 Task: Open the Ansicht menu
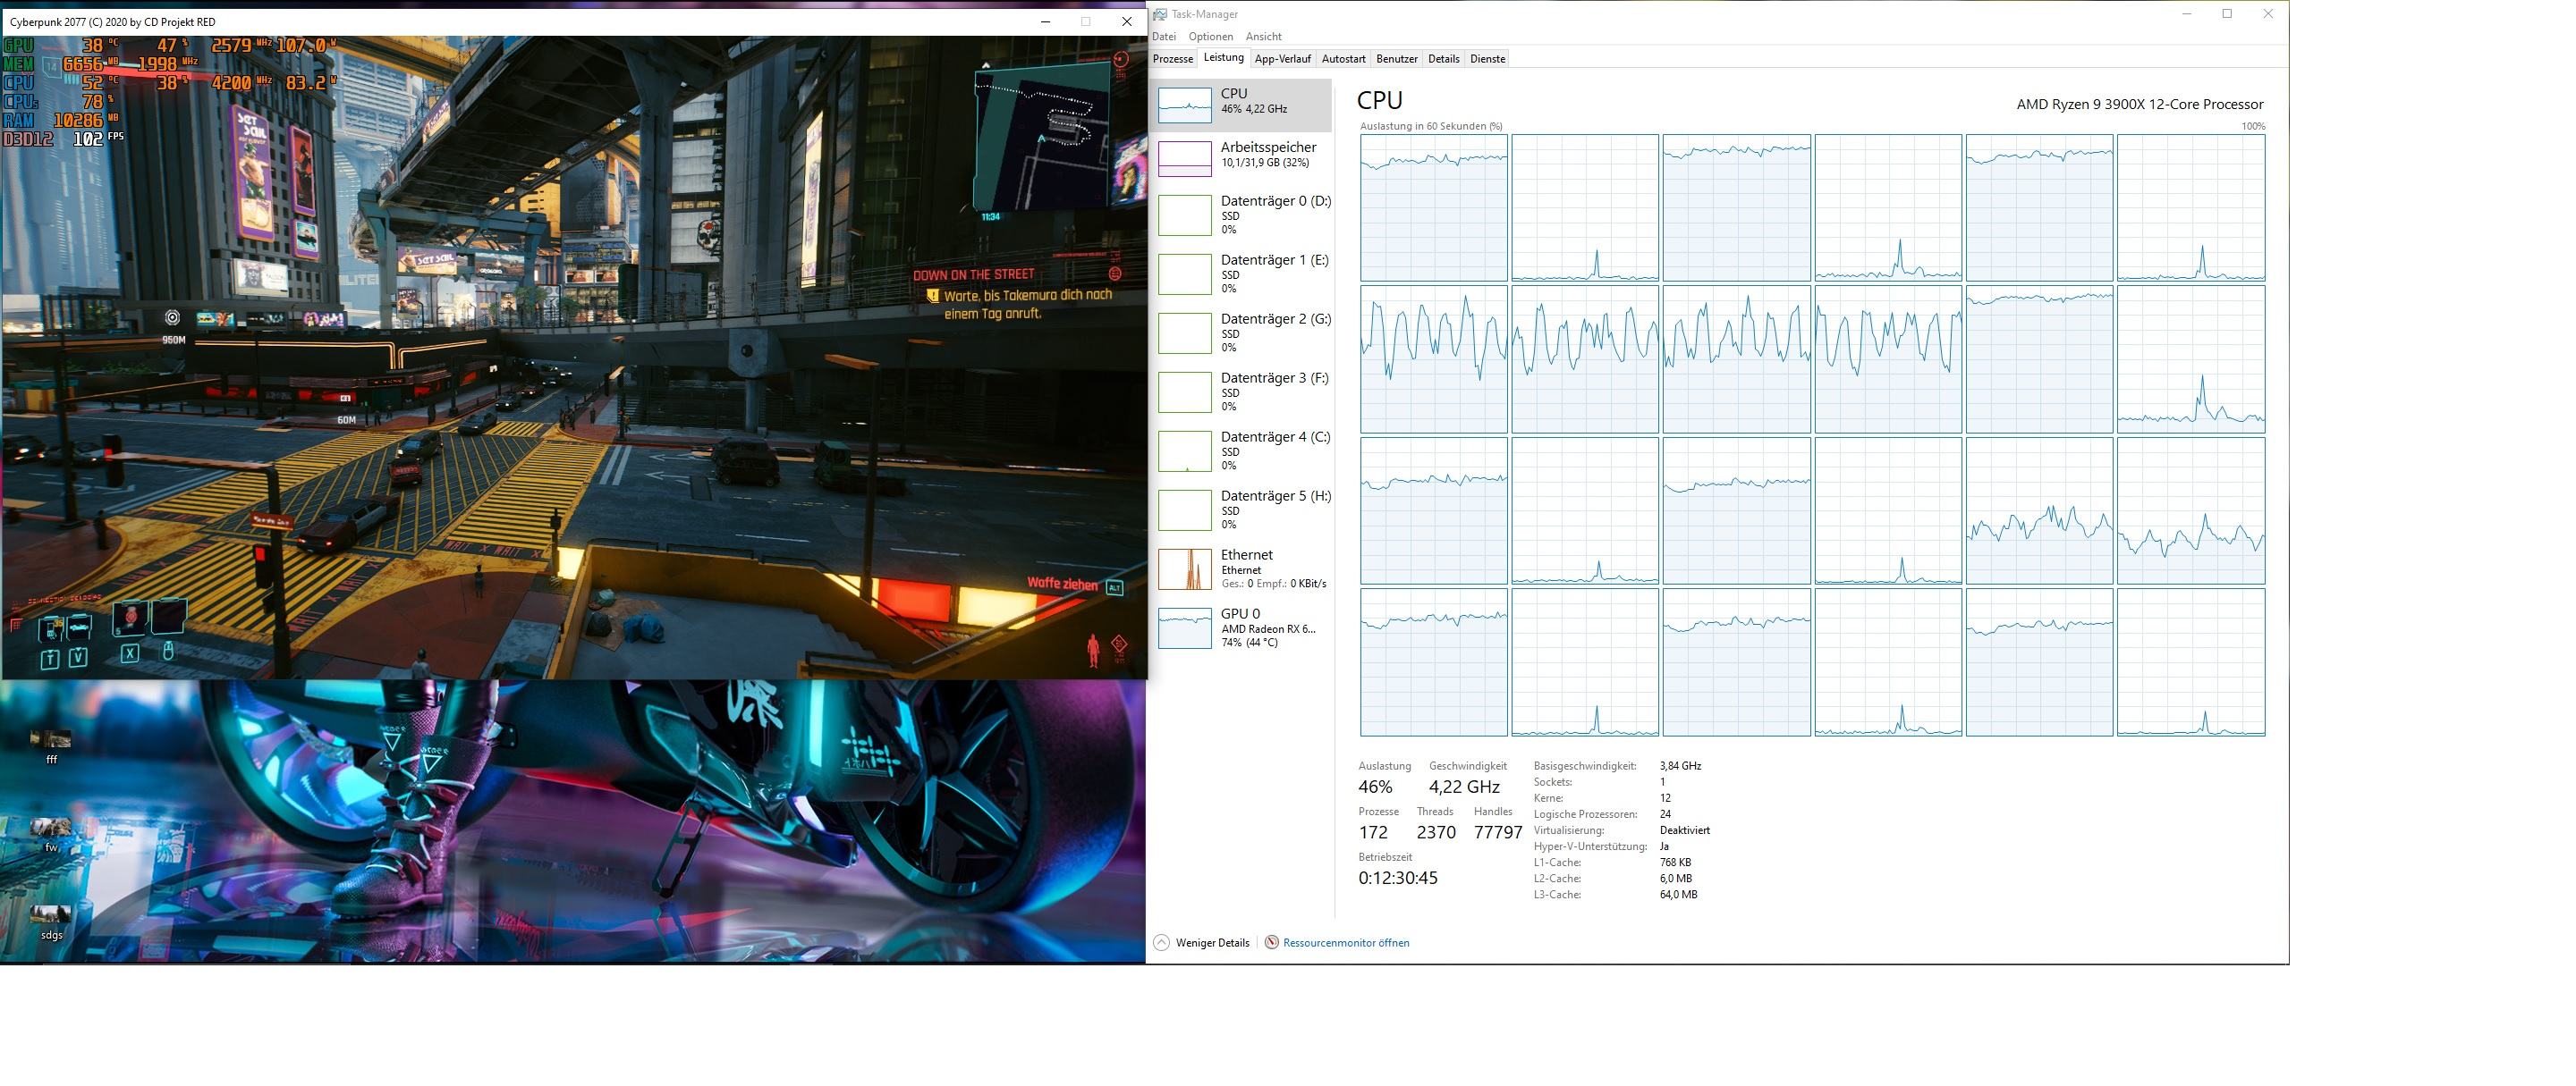pos(1263,37)
